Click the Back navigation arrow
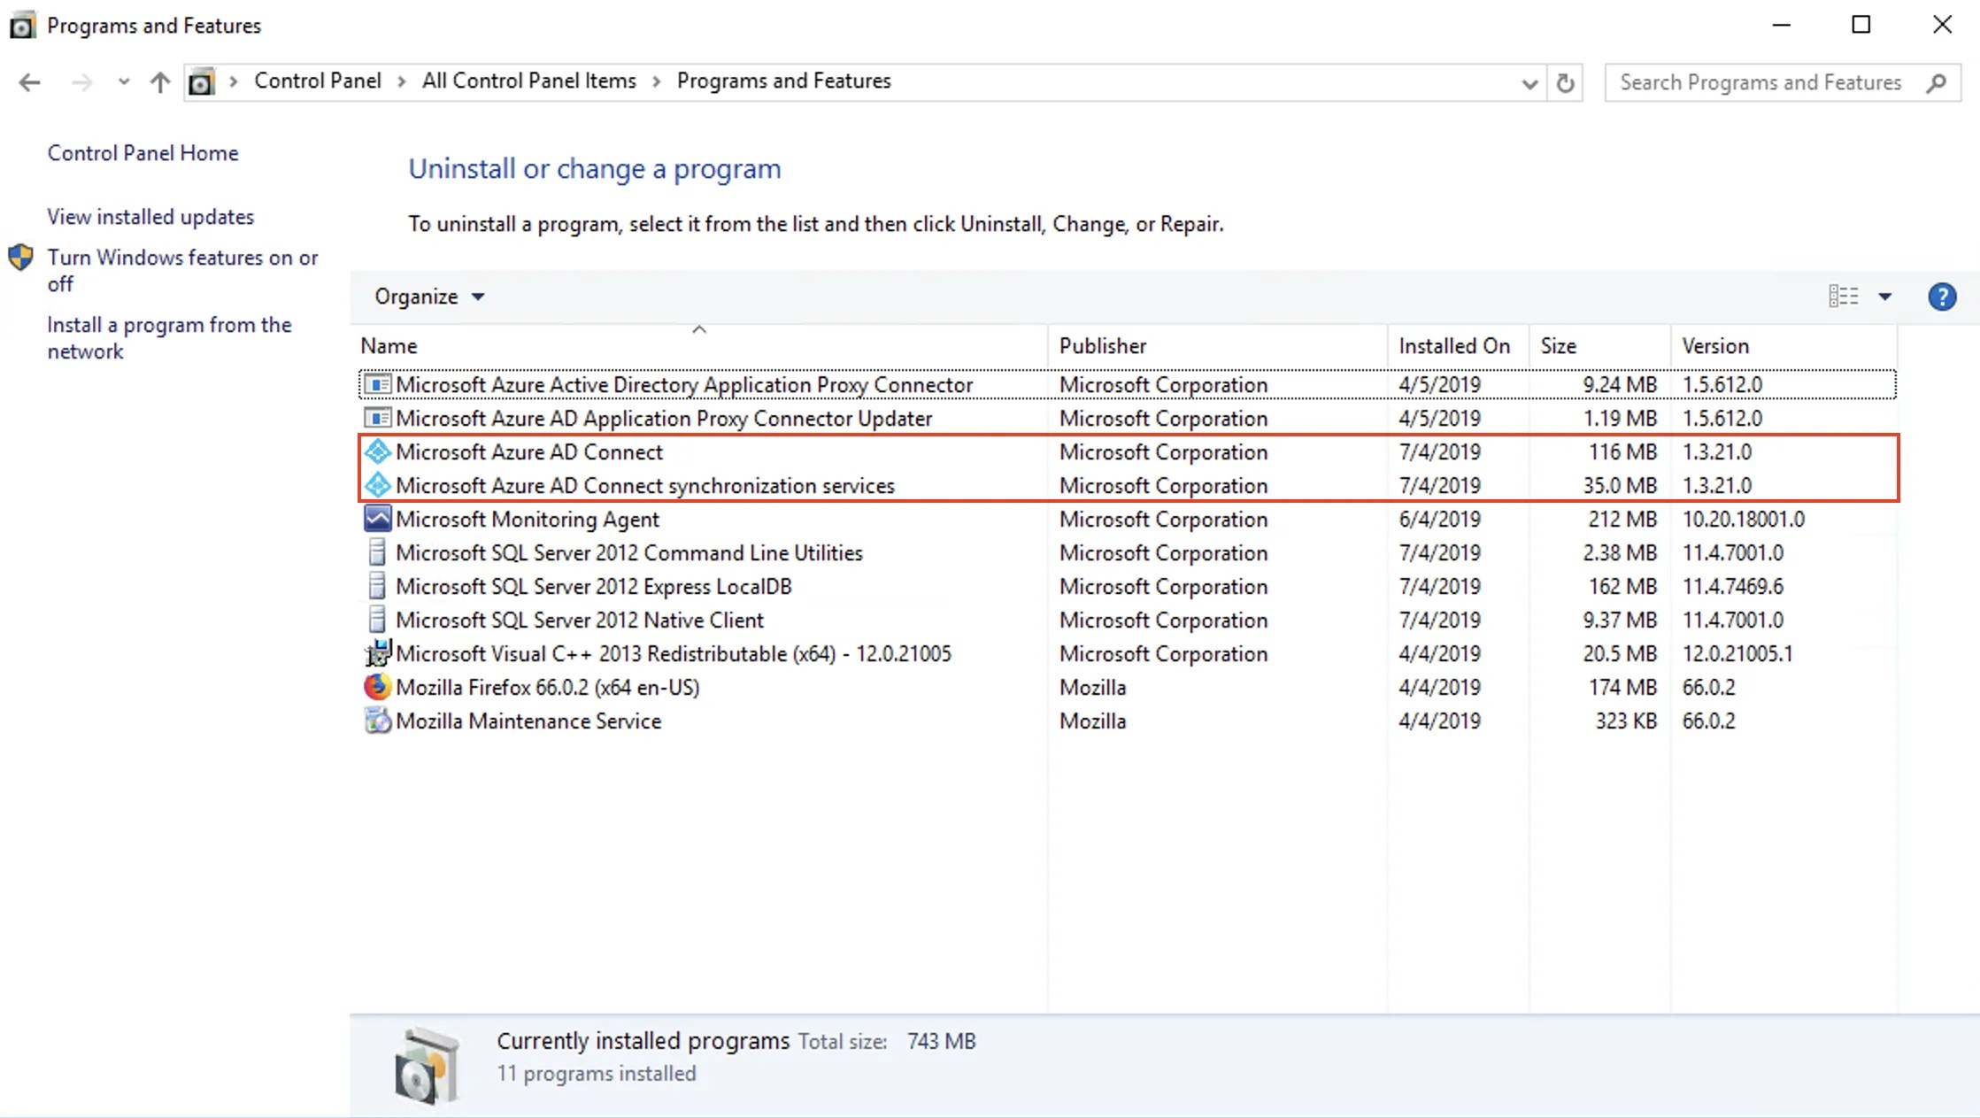This screenshot has height=1118, width=1980. coord(29,82)
